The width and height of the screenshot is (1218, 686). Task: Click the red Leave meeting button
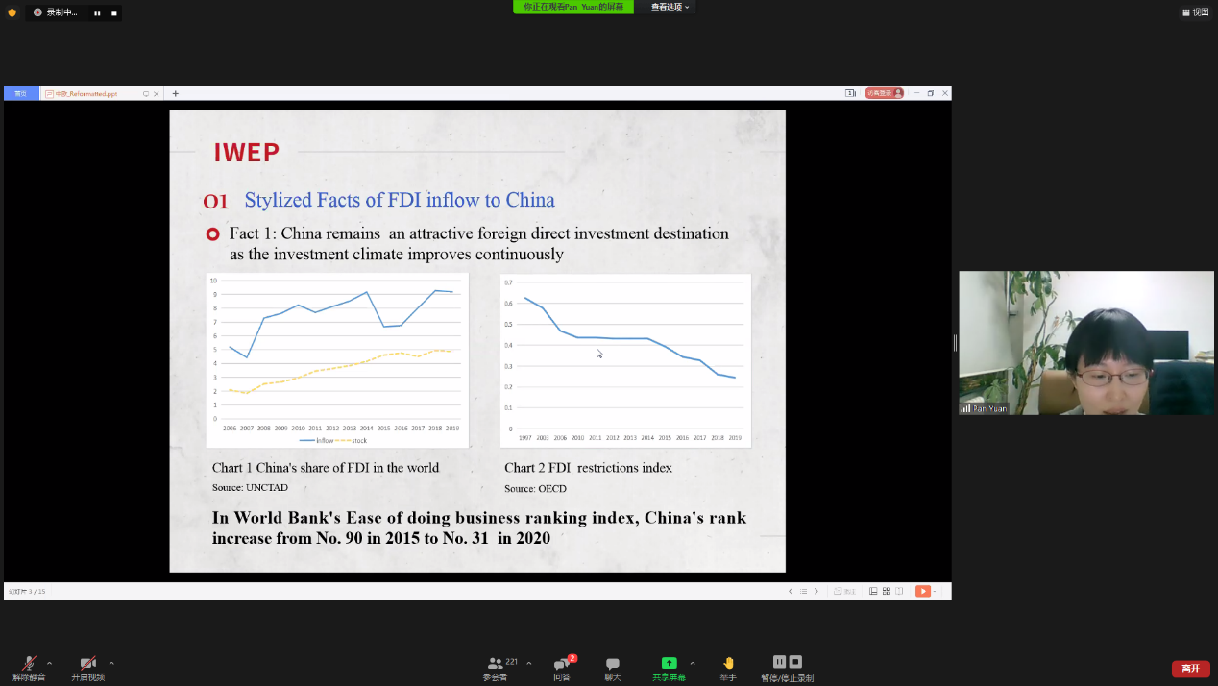tap(1190, 669)
